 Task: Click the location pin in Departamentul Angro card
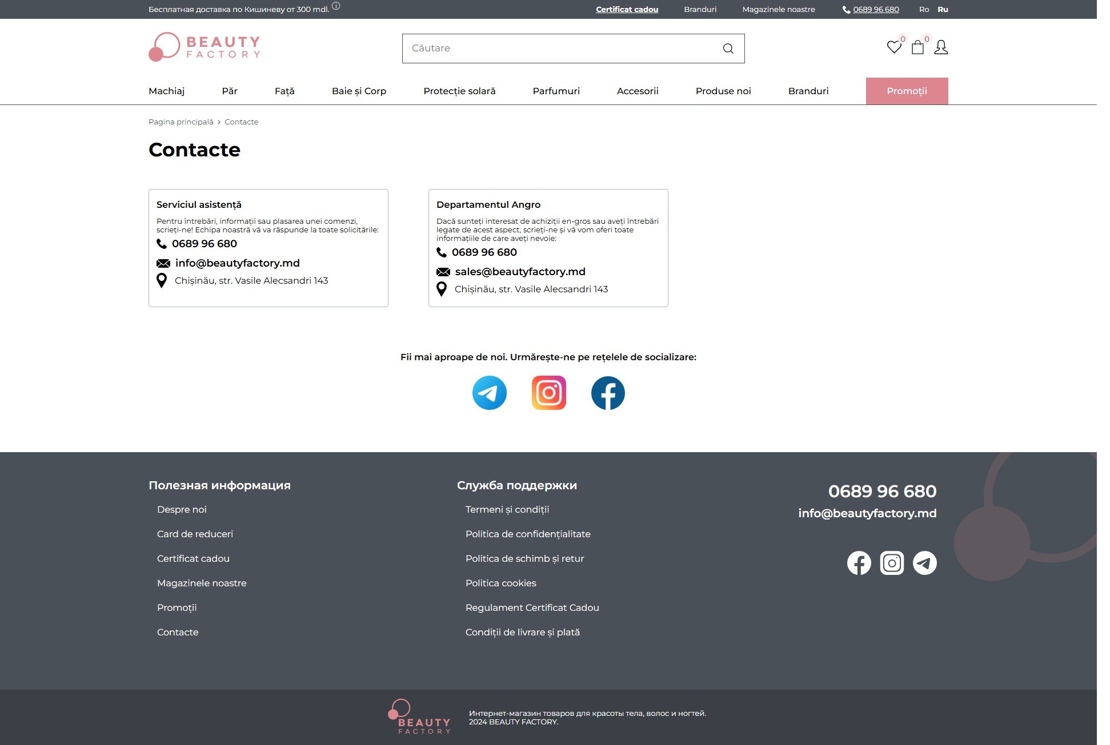pos(442,289)
